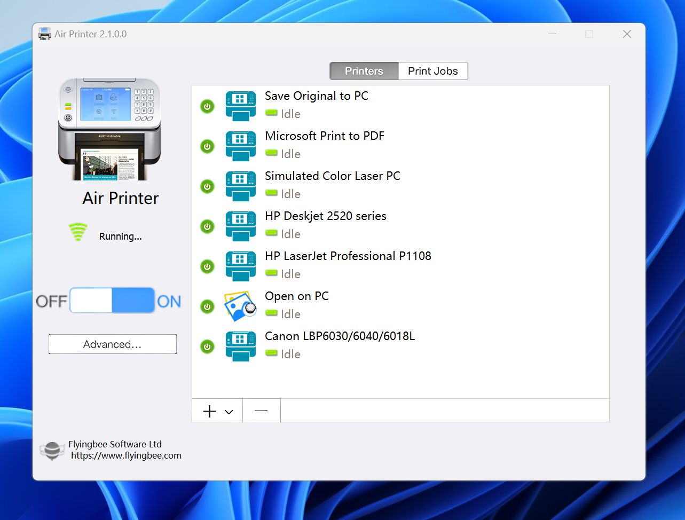Toggle power button for HP LaserJet Professional P1108
Viewport: 685px width, 520px height.
[x=207, y=266]
